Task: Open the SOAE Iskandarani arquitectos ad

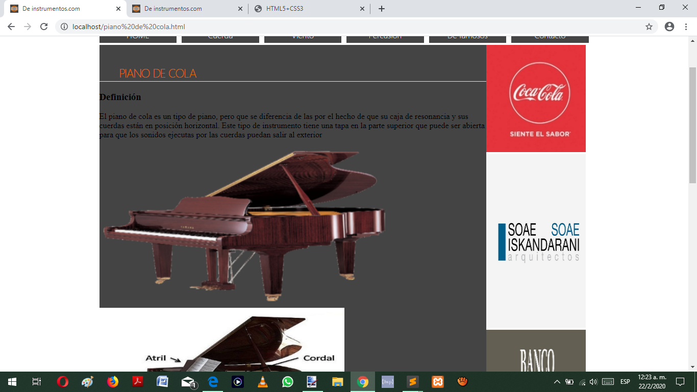Action: tap(536, 241)
